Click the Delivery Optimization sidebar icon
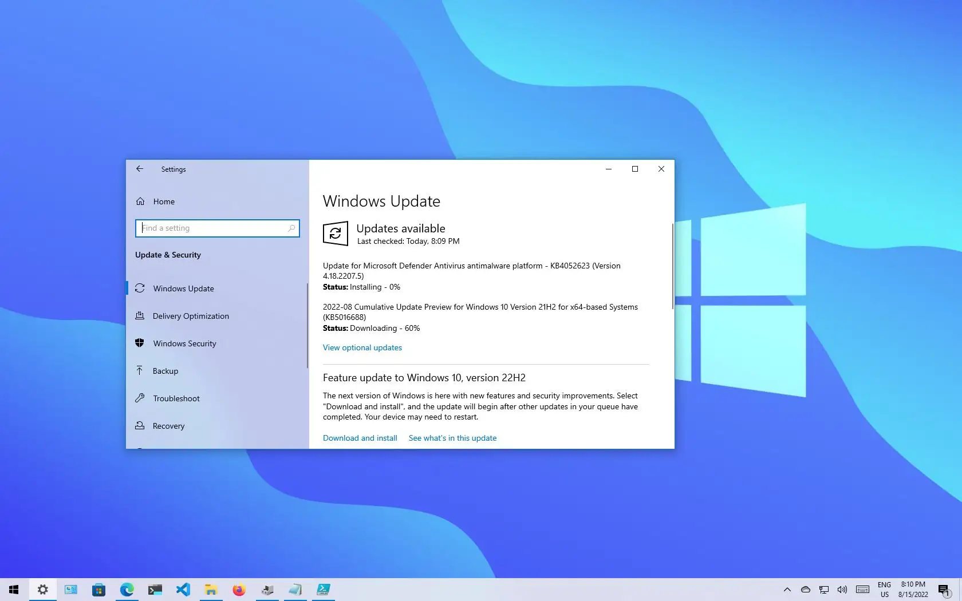This screenshot has width=962, height=601. 140,315
